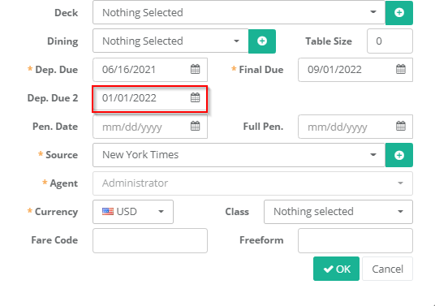Expand the Dining dropdown
The width and height of the screenshot is (435, 306).
click(x=170, y=41)
